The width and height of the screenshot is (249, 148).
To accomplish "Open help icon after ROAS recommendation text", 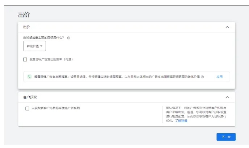I will [202, 77].
